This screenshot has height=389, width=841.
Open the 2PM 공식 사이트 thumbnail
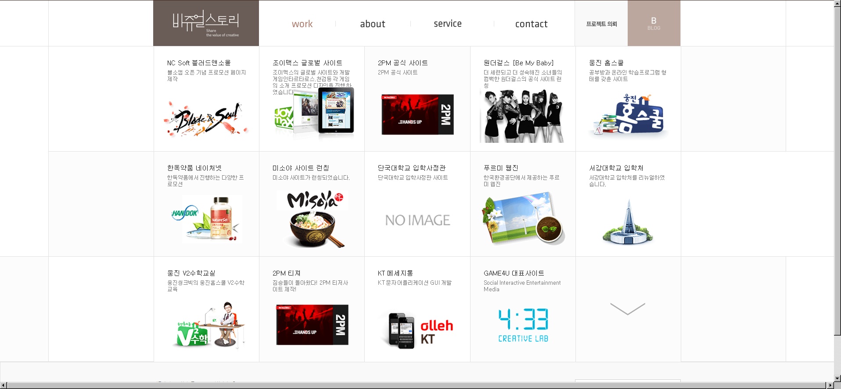(x=417, y=114)
